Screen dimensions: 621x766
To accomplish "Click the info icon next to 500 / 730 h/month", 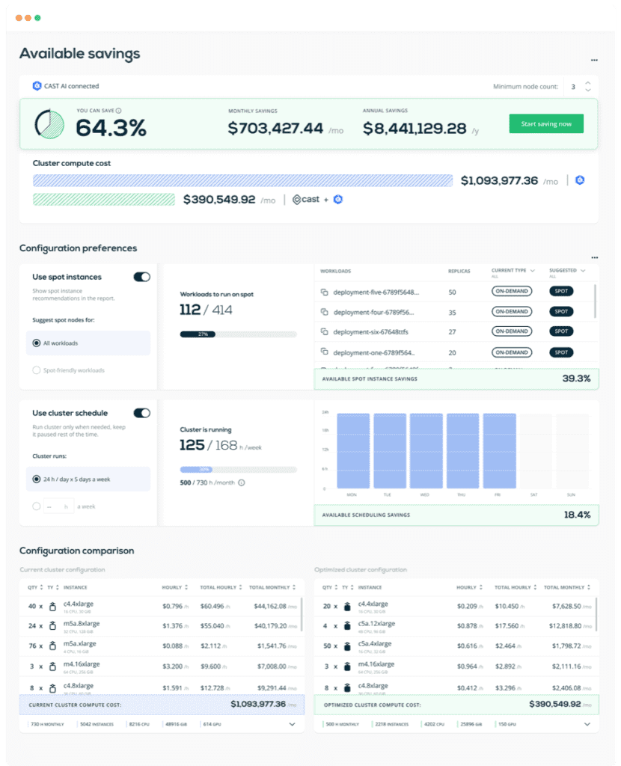I will click(x=242, y=482).
